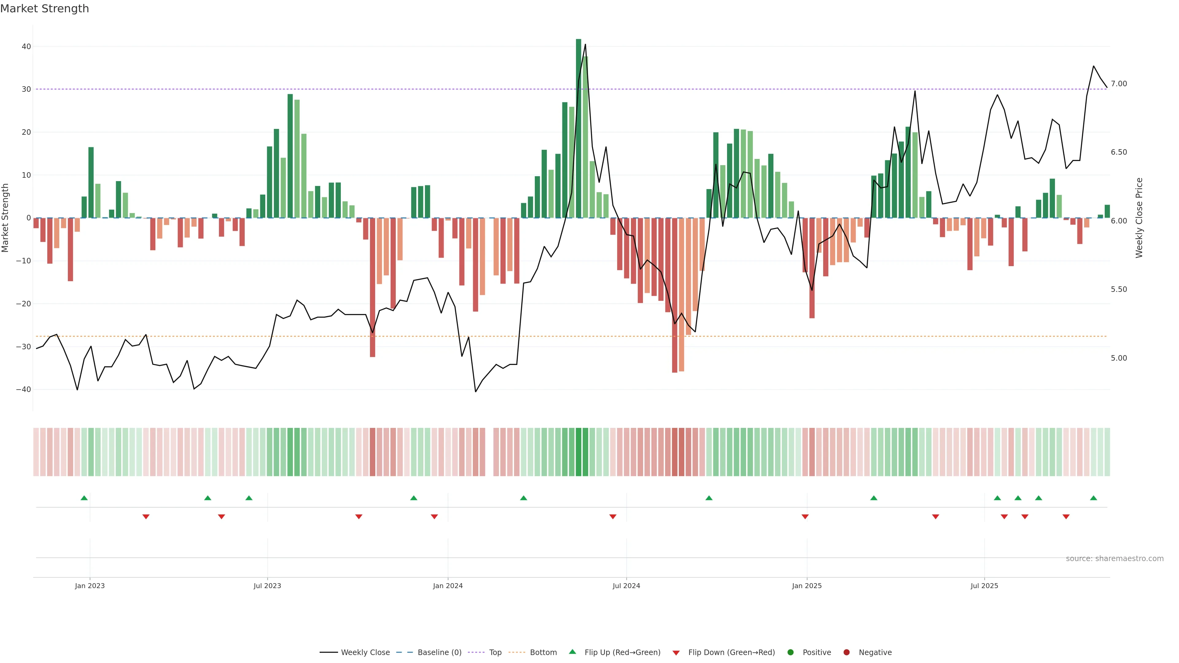
Task: Click the dark red Negative dot in legend
Action: pyautogui.click(x=846, y=653)
